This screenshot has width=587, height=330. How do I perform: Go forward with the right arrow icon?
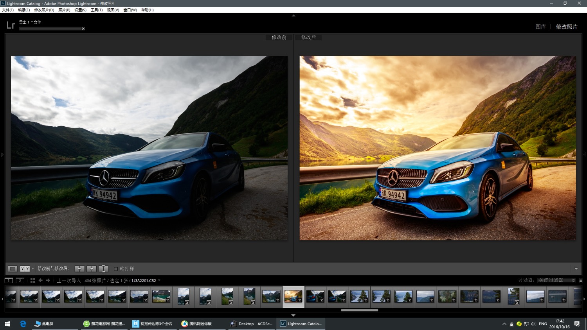[x=48, y=280]
